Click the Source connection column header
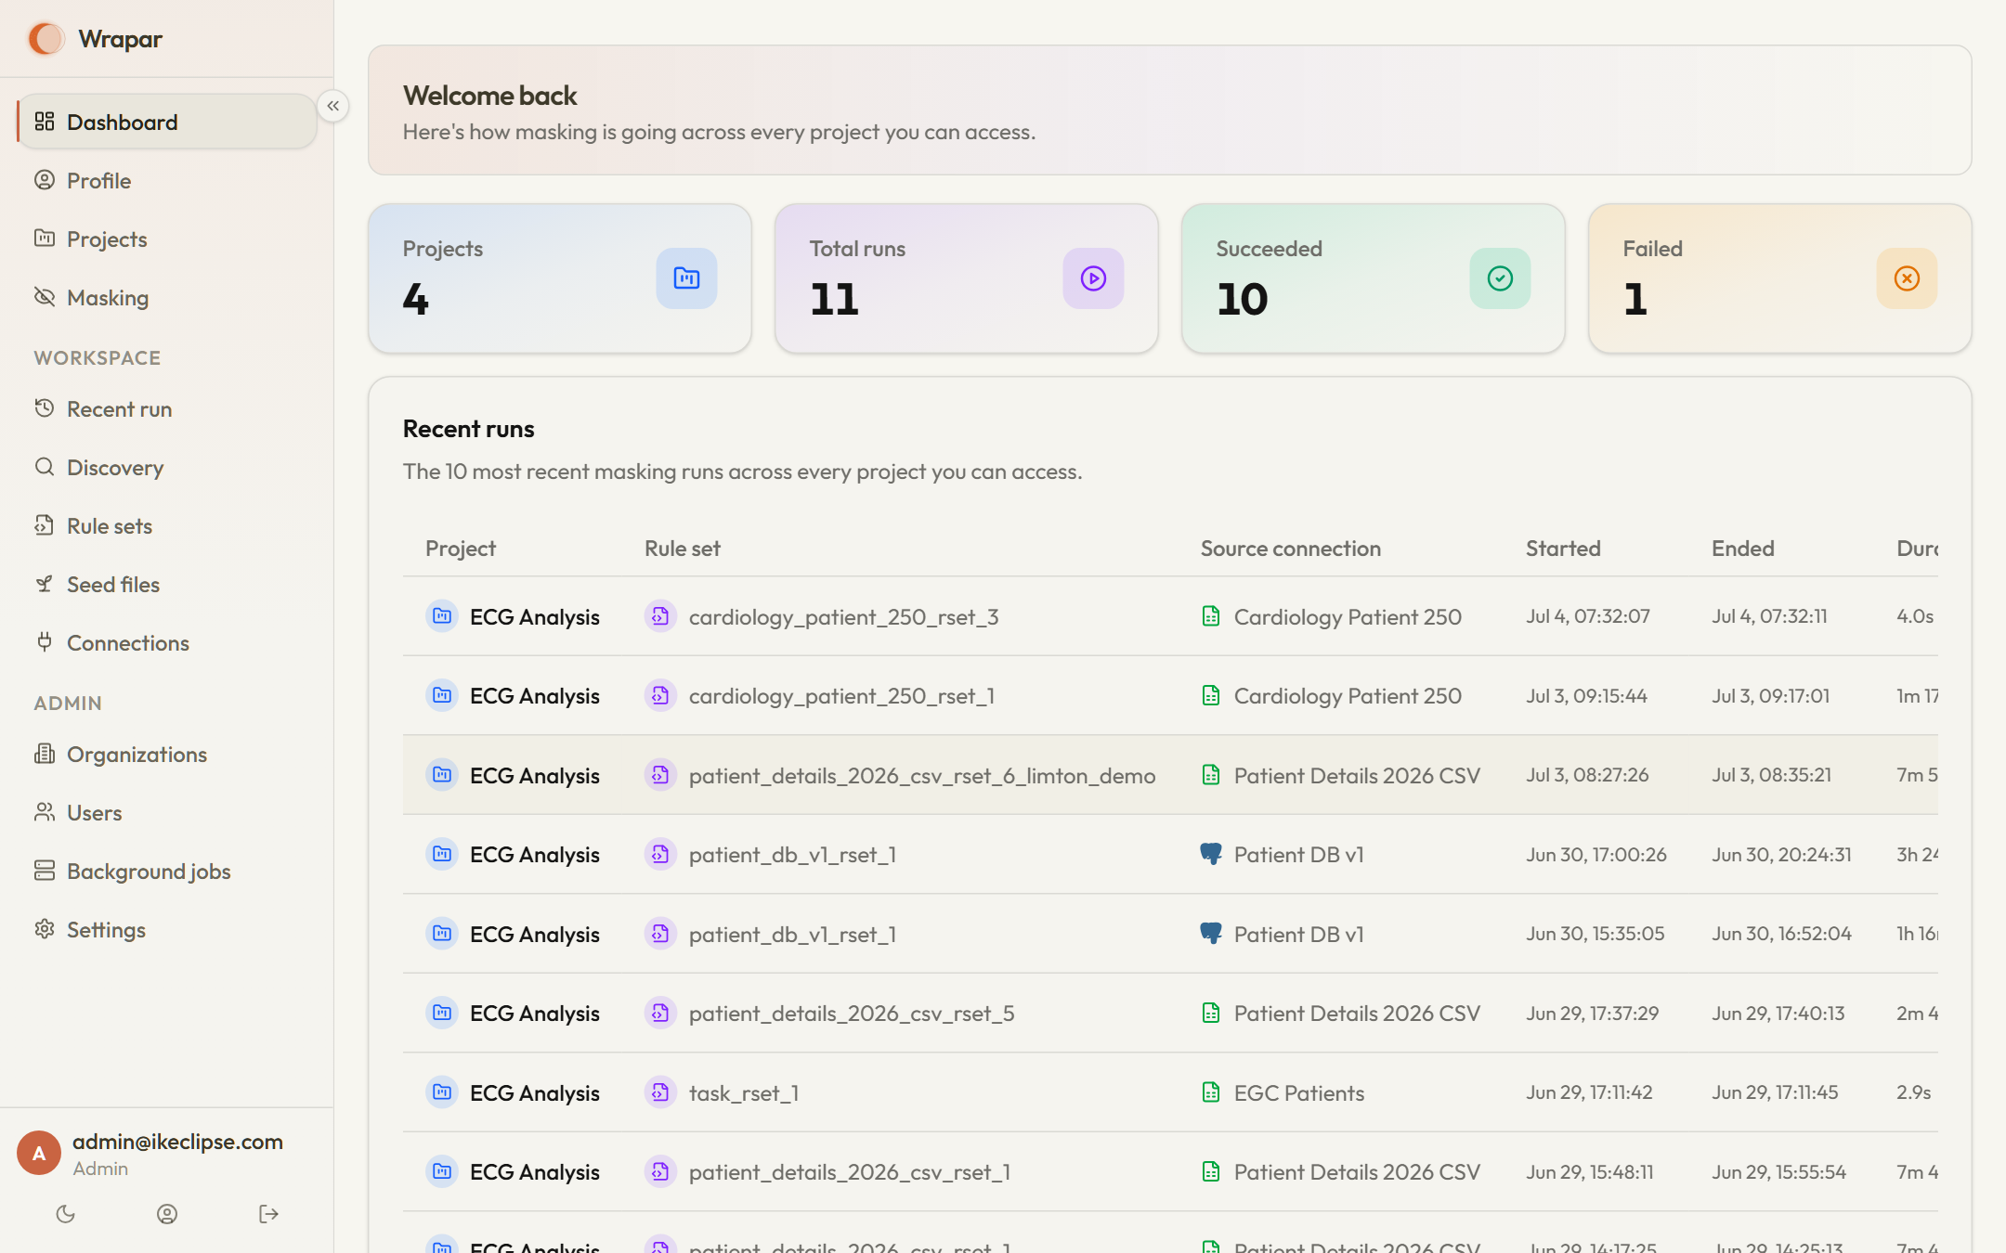The width and height of the screenshot is (2006, 1253). 1290,549
